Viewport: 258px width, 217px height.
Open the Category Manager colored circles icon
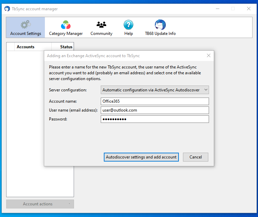66,25
